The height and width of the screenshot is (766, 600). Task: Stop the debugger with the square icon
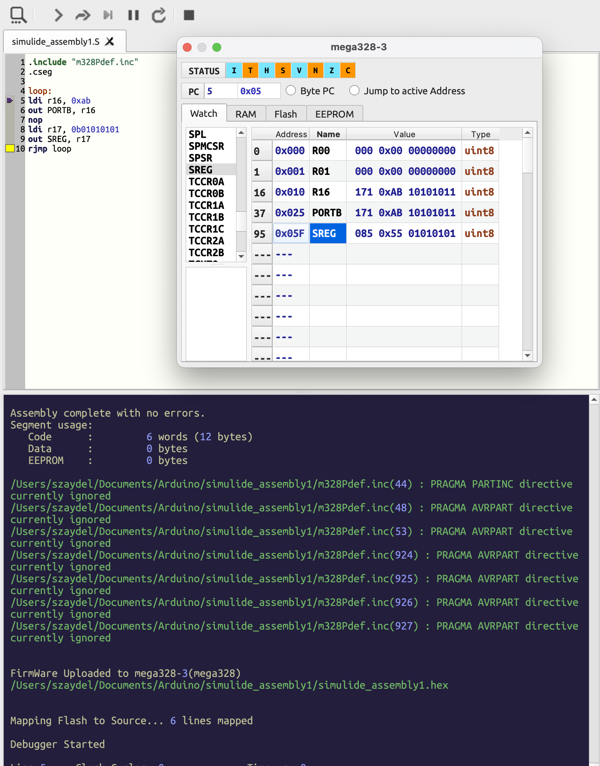coord(189,15)
